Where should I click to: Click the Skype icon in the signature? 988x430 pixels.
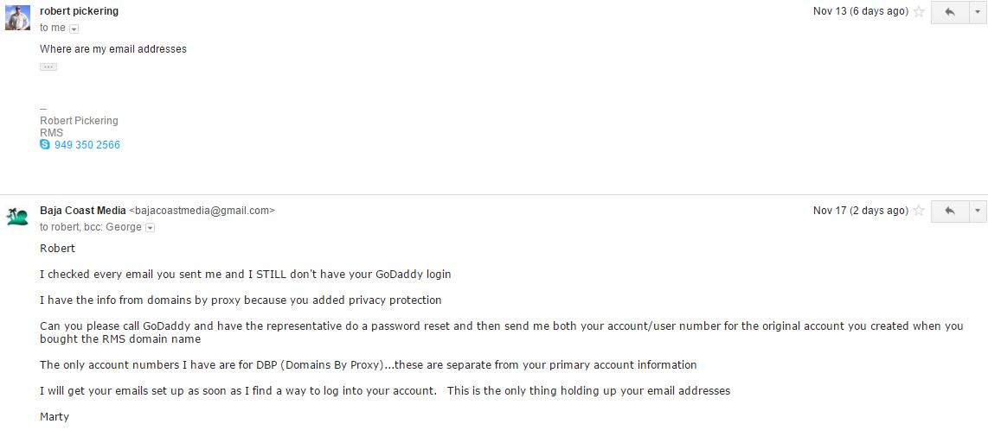45,145
